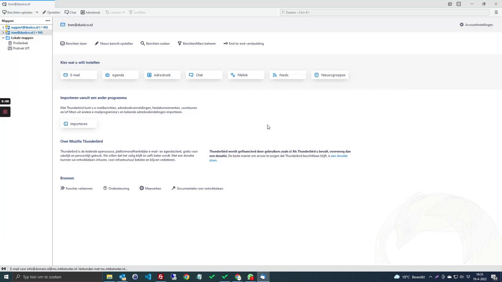Open the Labelen dropdown in toolbar

click(x=115, y=13)
